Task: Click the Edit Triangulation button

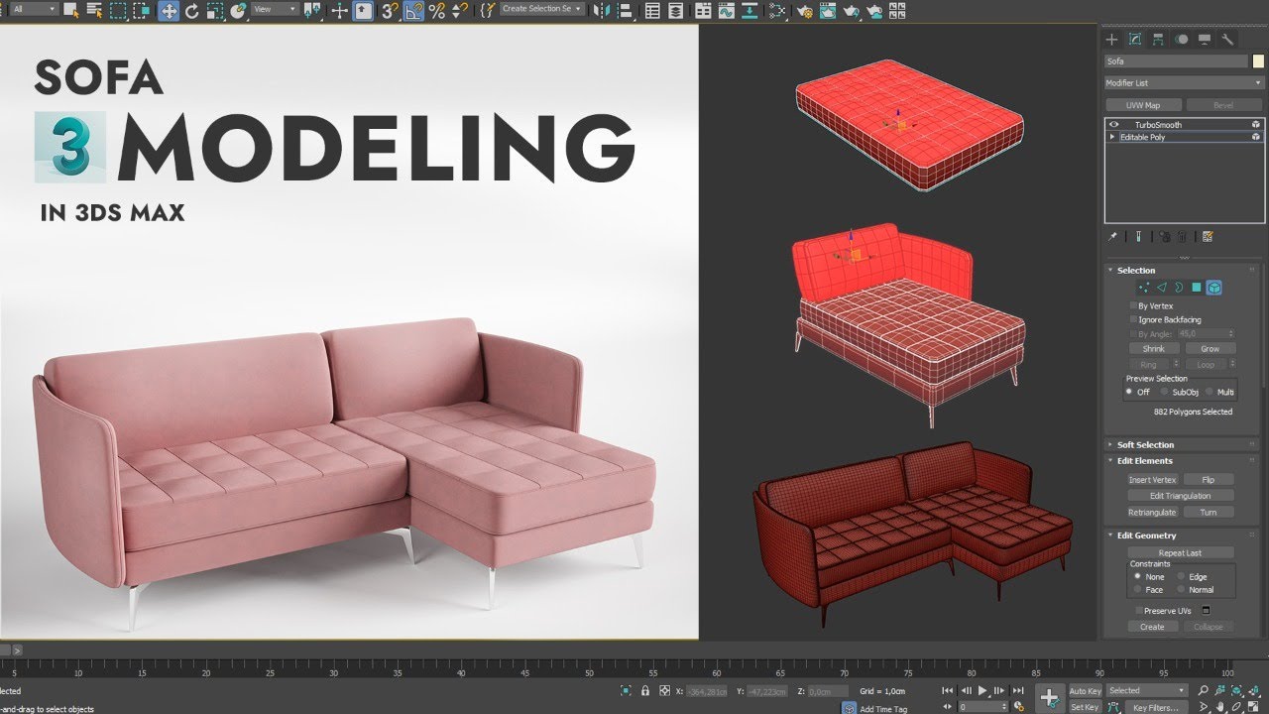Action: point(1181,496)
